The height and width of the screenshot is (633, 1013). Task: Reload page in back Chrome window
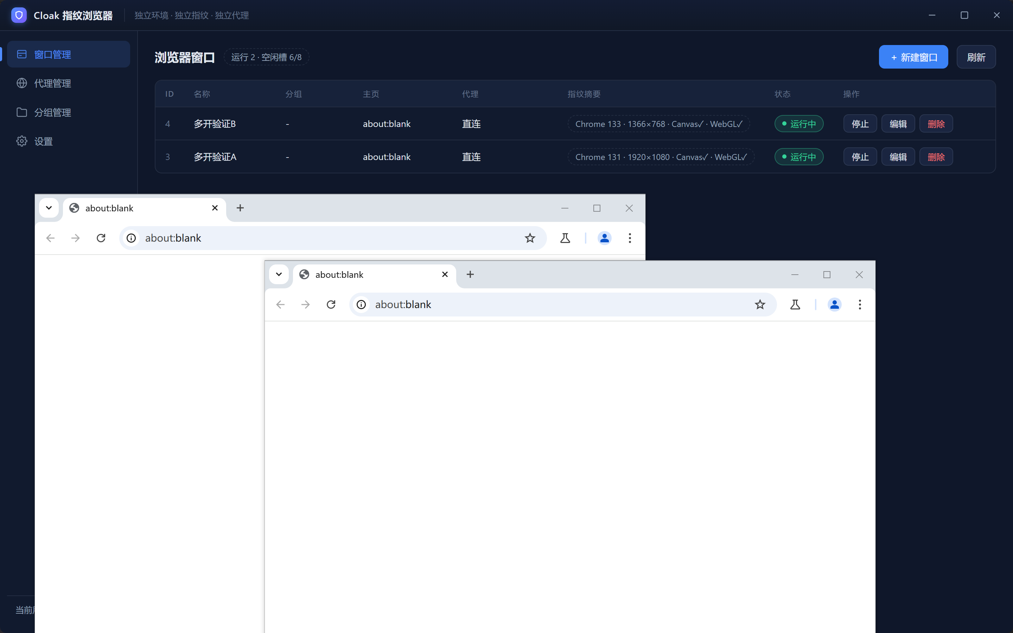(x=101, y=238)
